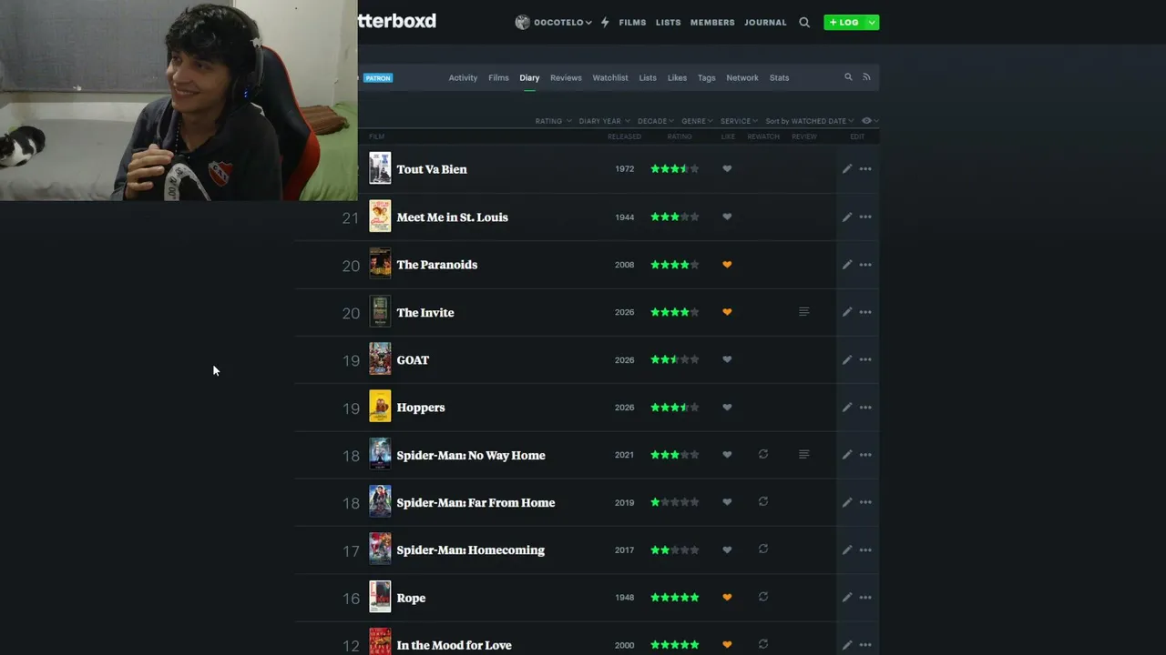Change Spider-Man: Far From Home star rating
Viewport: 1166px width, 655px height.
(675, 502)
